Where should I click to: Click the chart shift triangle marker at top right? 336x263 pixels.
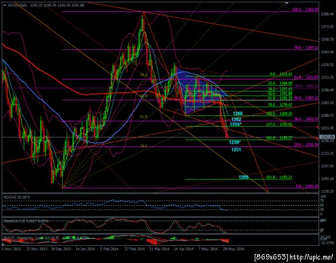[287, 3]
